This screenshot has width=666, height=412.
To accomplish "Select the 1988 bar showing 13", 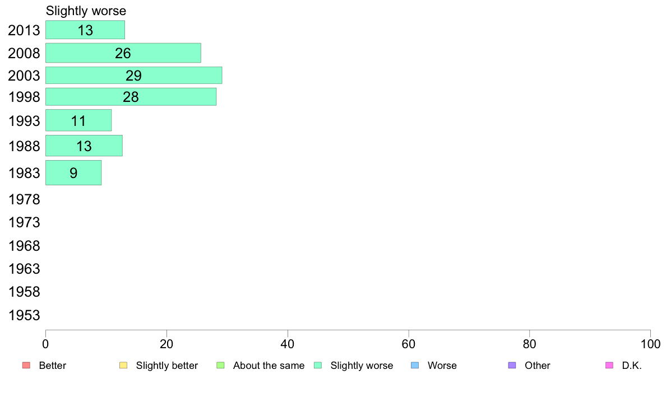I will [84, 146].
